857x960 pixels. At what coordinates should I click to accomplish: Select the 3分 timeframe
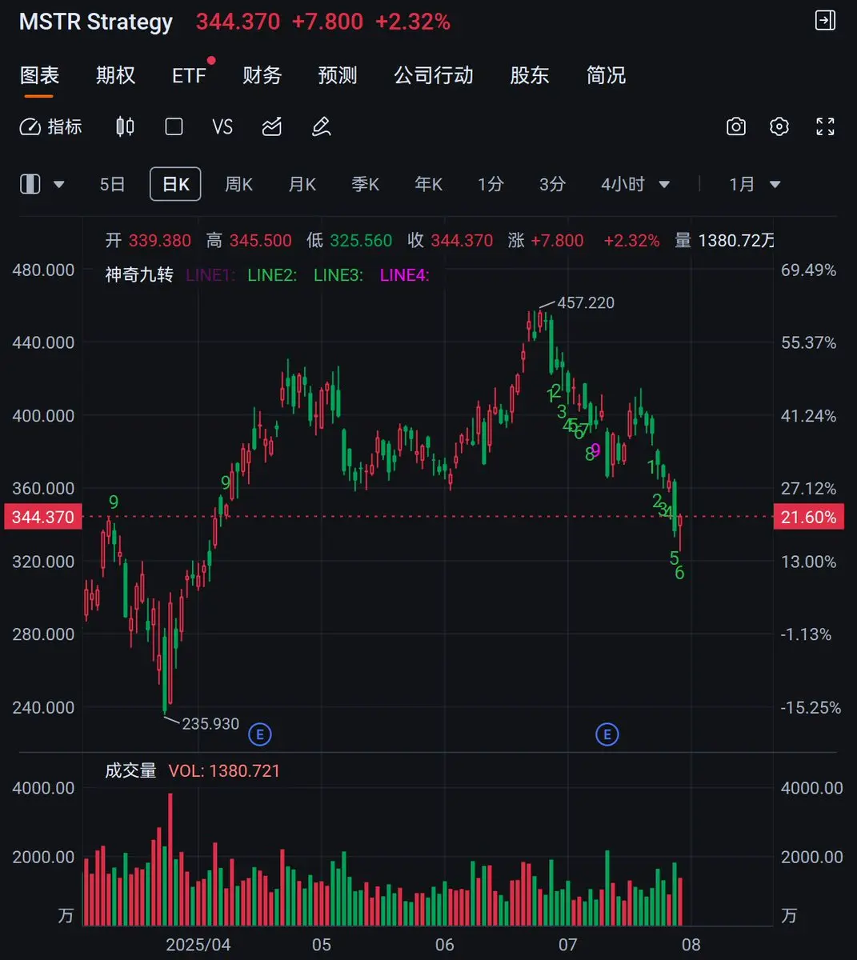552,184
